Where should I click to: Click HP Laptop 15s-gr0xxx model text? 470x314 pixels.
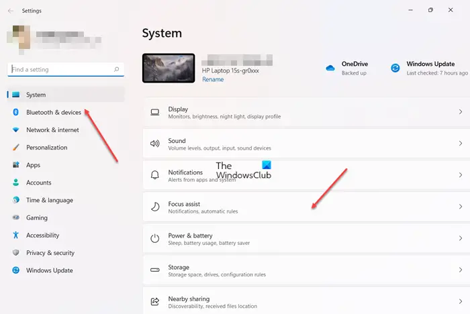[x=230, y=70]
